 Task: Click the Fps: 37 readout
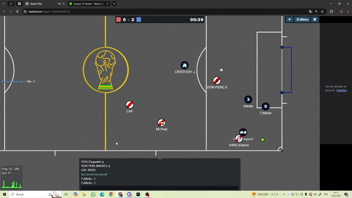pos(6,173)
